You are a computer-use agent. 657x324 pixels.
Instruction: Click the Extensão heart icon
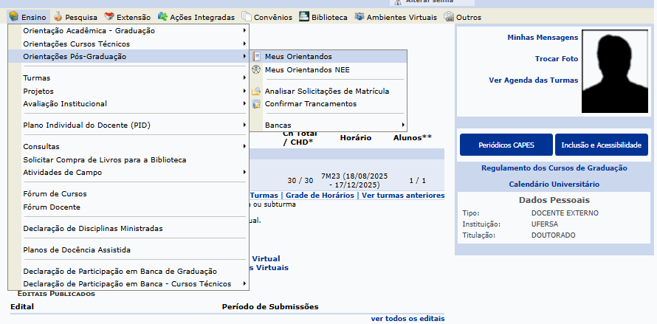tap(109, 16)
